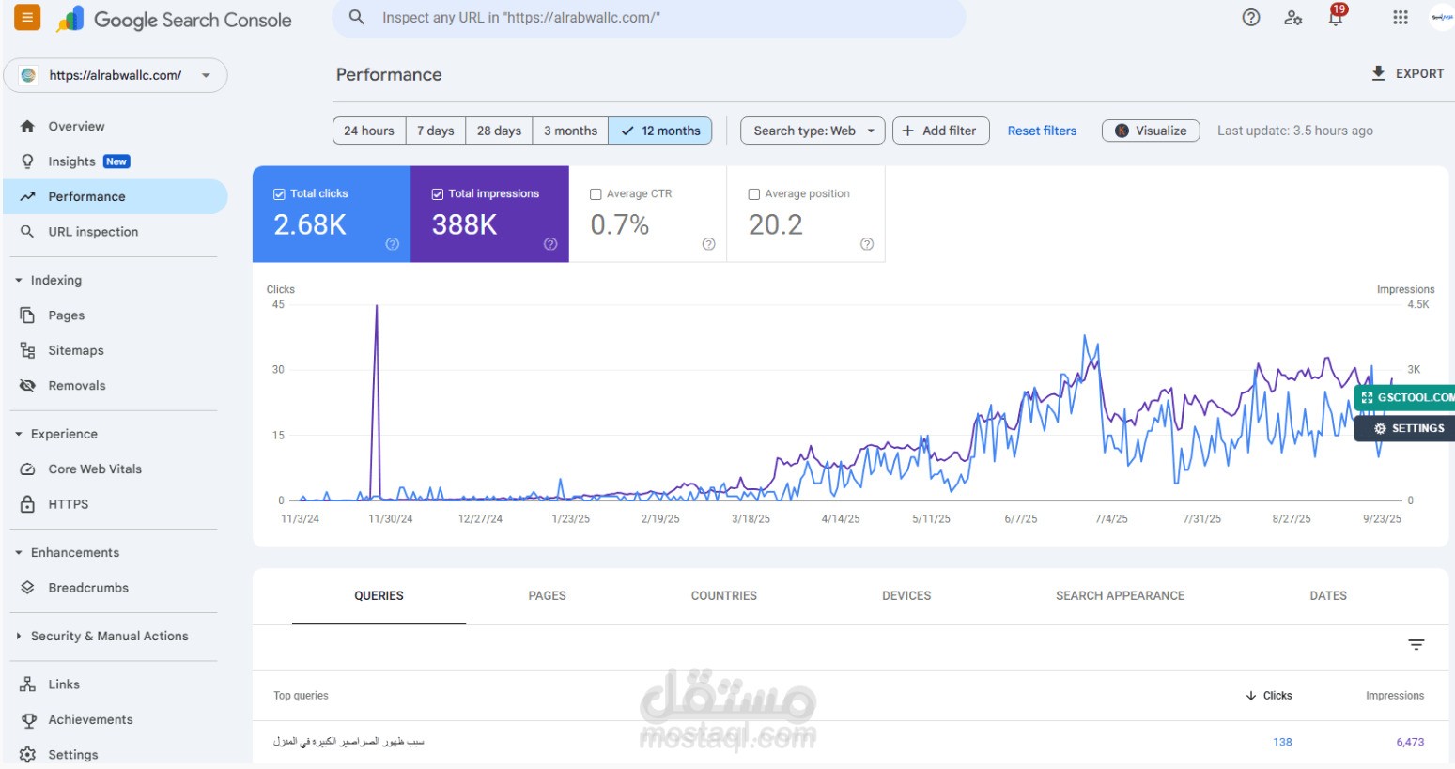Open the Search type: Web dropdown
Viewport: 1455px width, 769px height.
click(813, 131)
